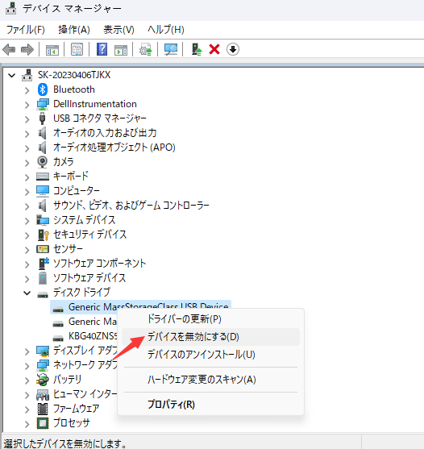The width and height of the screenshot is (424, 449).
Task: Choose デバイスを無効にする(D) in context menu
Action: pos(210,337)
